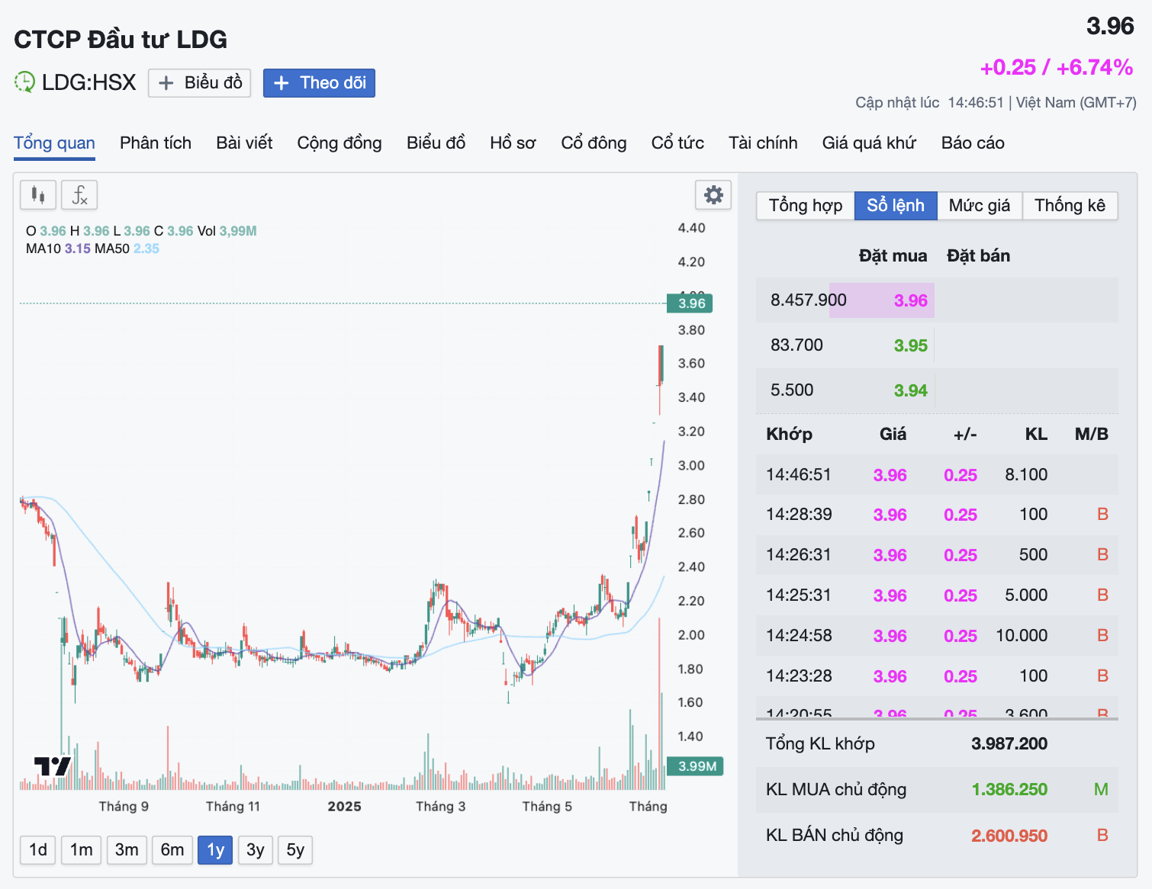Click the plus Biểu đồ button
This screenshot has height=889, width=1152.
201,82
